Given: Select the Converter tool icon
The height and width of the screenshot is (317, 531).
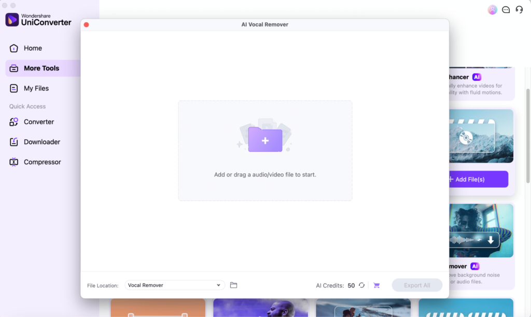Looking at the screenshot, I should tap(14, 122).
